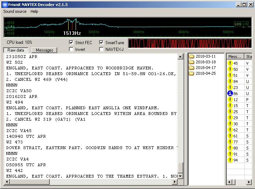Screen dimensions: 255x189
Task: Disable the Strict FEC checkbox
Action: tap(71, 42)
